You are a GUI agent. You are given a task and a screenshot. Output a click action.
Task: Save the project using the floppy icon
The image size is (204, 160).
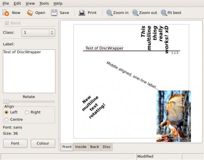54,13
